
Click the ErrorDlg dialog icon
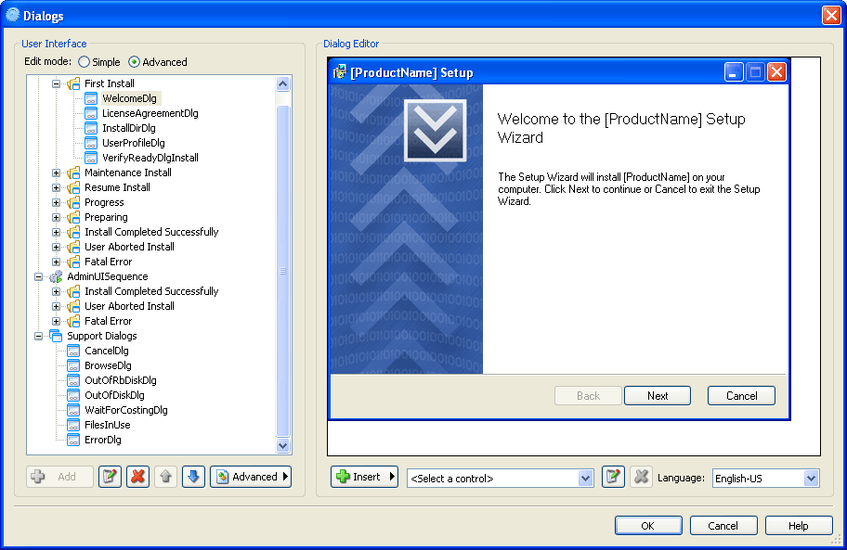pyautogui.click(x=73, y=440)
